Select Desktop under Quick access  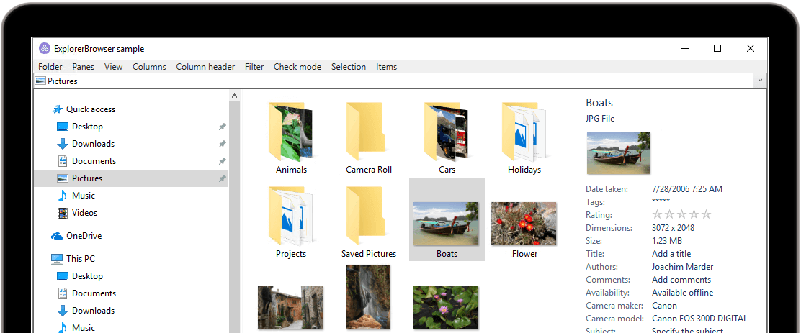[x=87, y=127]
